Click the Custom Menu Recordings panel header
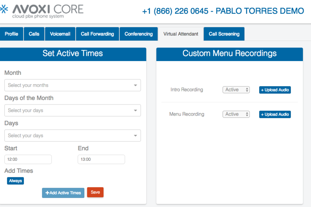 click(229, 54)
